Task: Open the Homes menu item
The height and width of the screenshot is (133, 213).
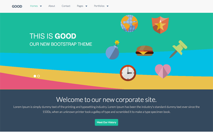Action: [x=34, y=6]
